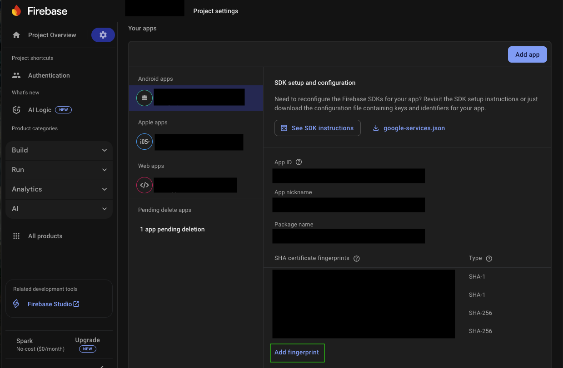563x368 pixels.
Task: Open Authentication from the sidebar icon
Action: click(16, 75)
